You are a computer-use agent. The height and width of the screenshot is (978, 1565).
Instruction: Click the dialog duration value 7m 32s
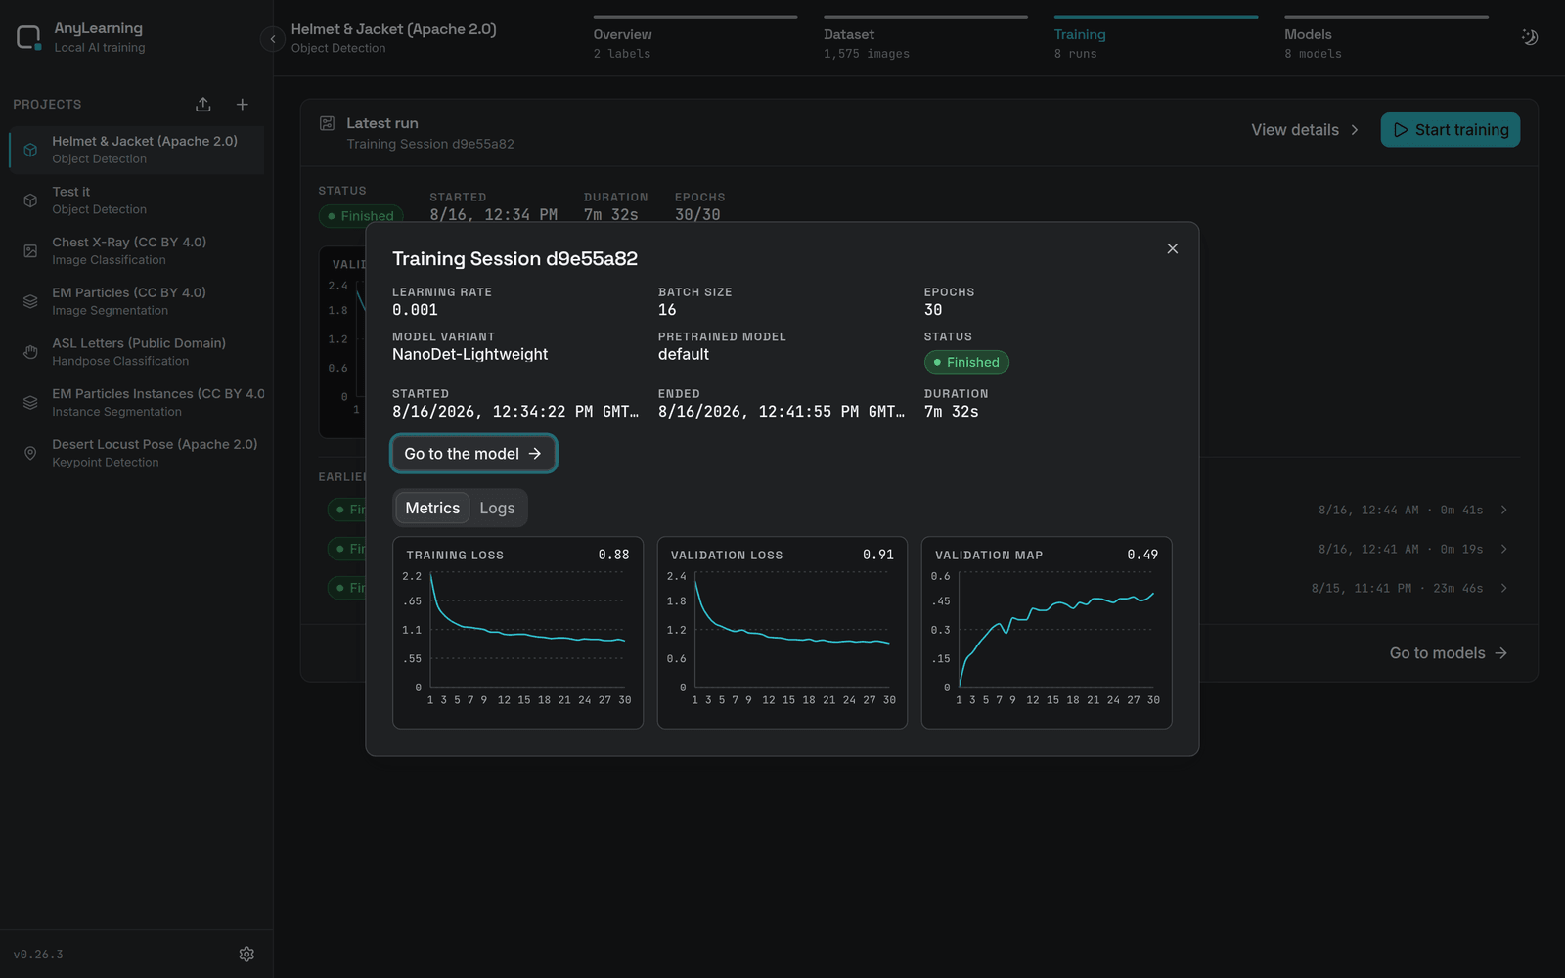pyautogui.click(x=952, y=412)
